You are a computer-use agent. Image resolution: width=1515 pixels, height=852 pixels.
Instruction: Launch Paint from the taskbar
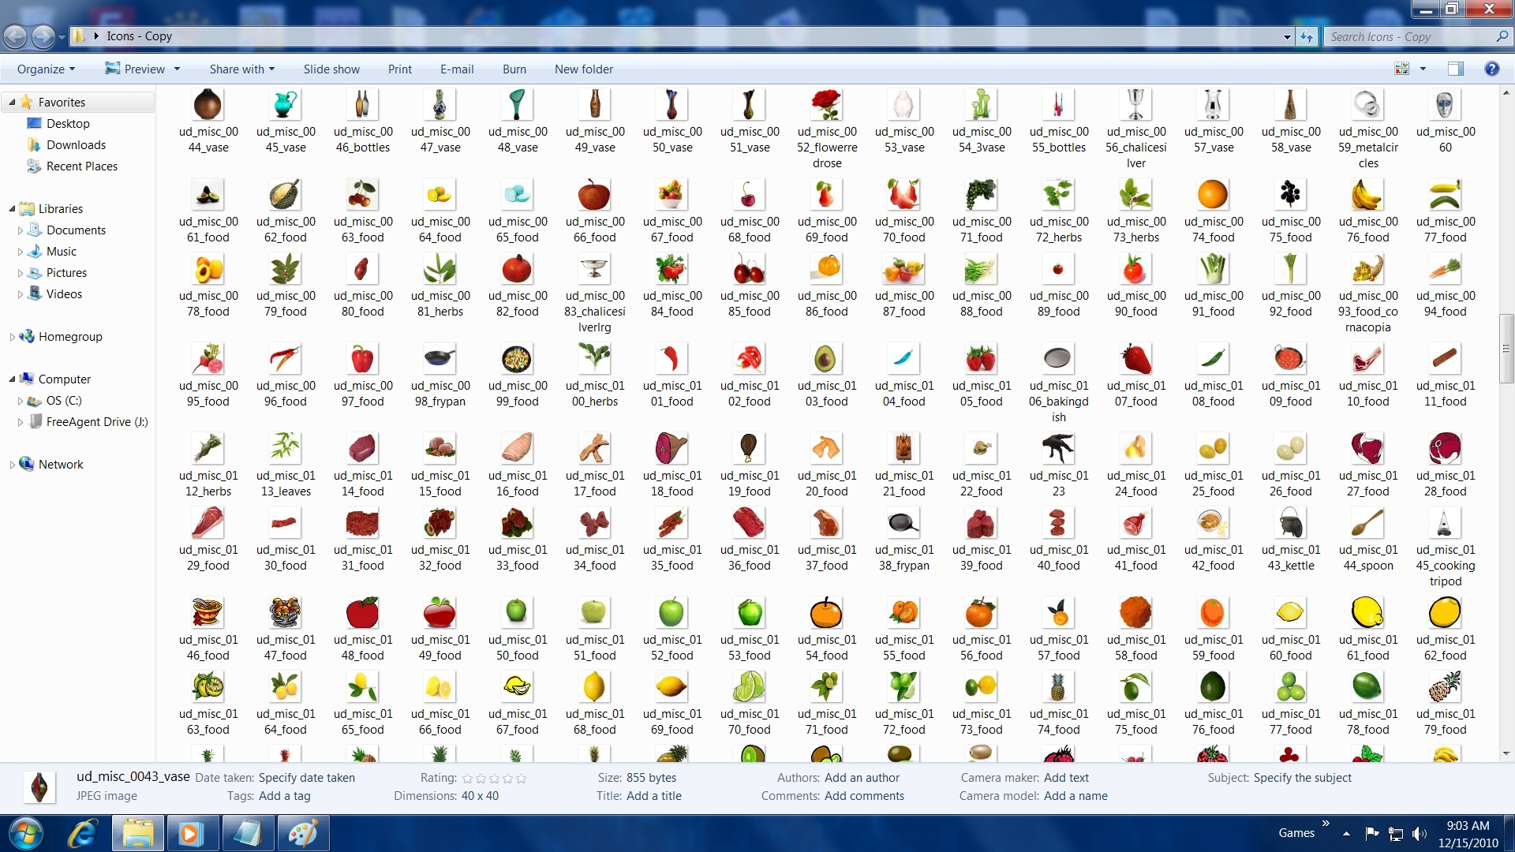tap(303, 833)
